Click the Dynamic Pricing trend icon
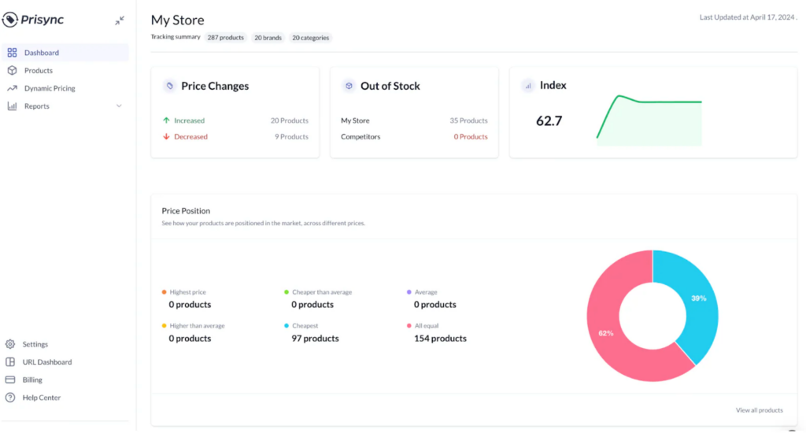 (x=12, y=88)
